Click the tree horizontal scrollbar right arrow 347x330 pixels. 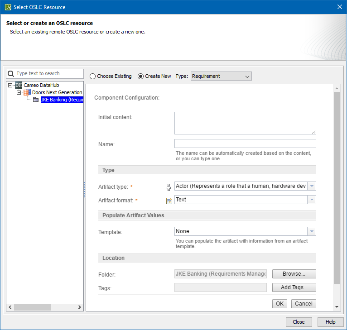point(80,307)
